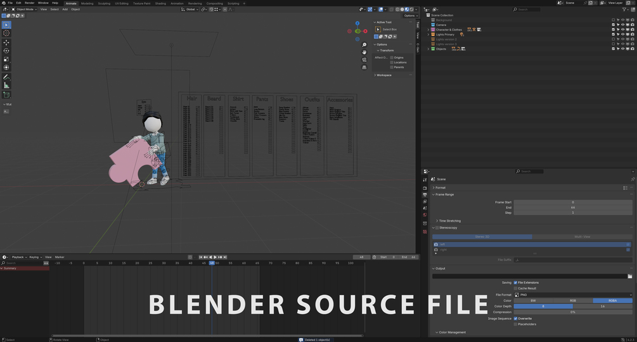Image resolution: width=637 pixels, height=342 pixels.
Task: Click the viewport Options button
Action: pyautogui.click(x=409, y=15)
